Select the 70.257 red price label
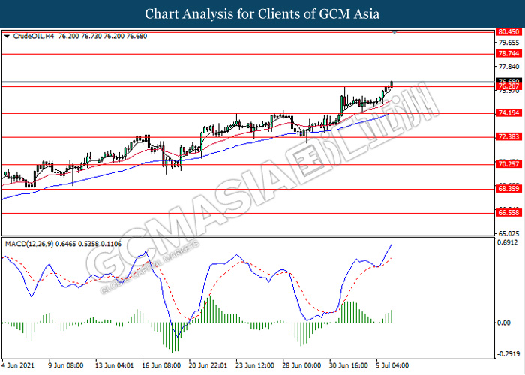The height and width of the screenshot is (375, 525). [508, 164]
